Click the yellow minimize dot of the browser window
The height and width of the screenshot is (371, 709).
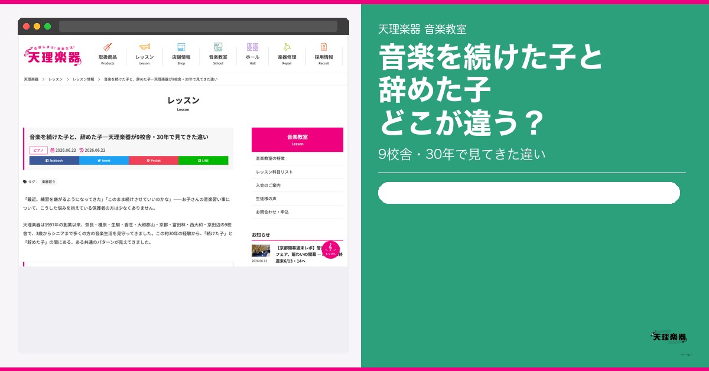(x=37, y=26)
